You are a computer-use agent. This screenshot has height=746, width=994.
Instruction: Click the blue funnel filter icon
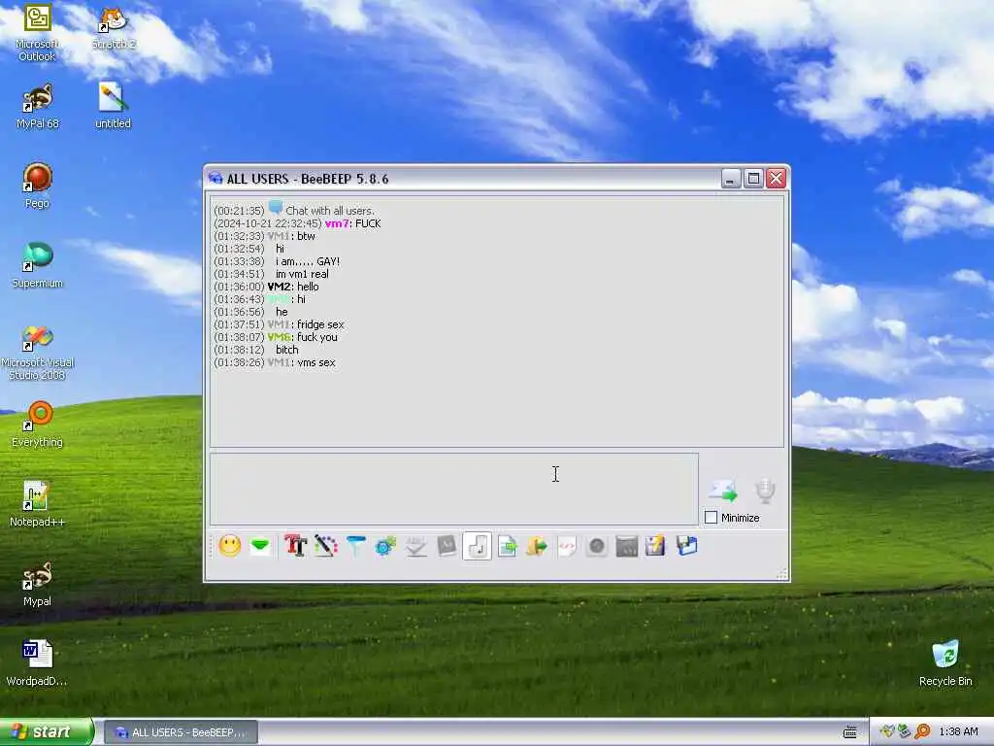(355, 546)
